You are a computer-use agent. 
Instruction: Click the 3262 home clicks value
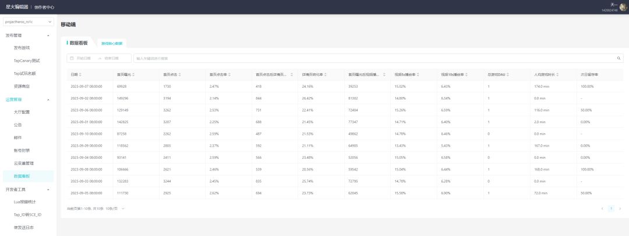click(167, 110)
